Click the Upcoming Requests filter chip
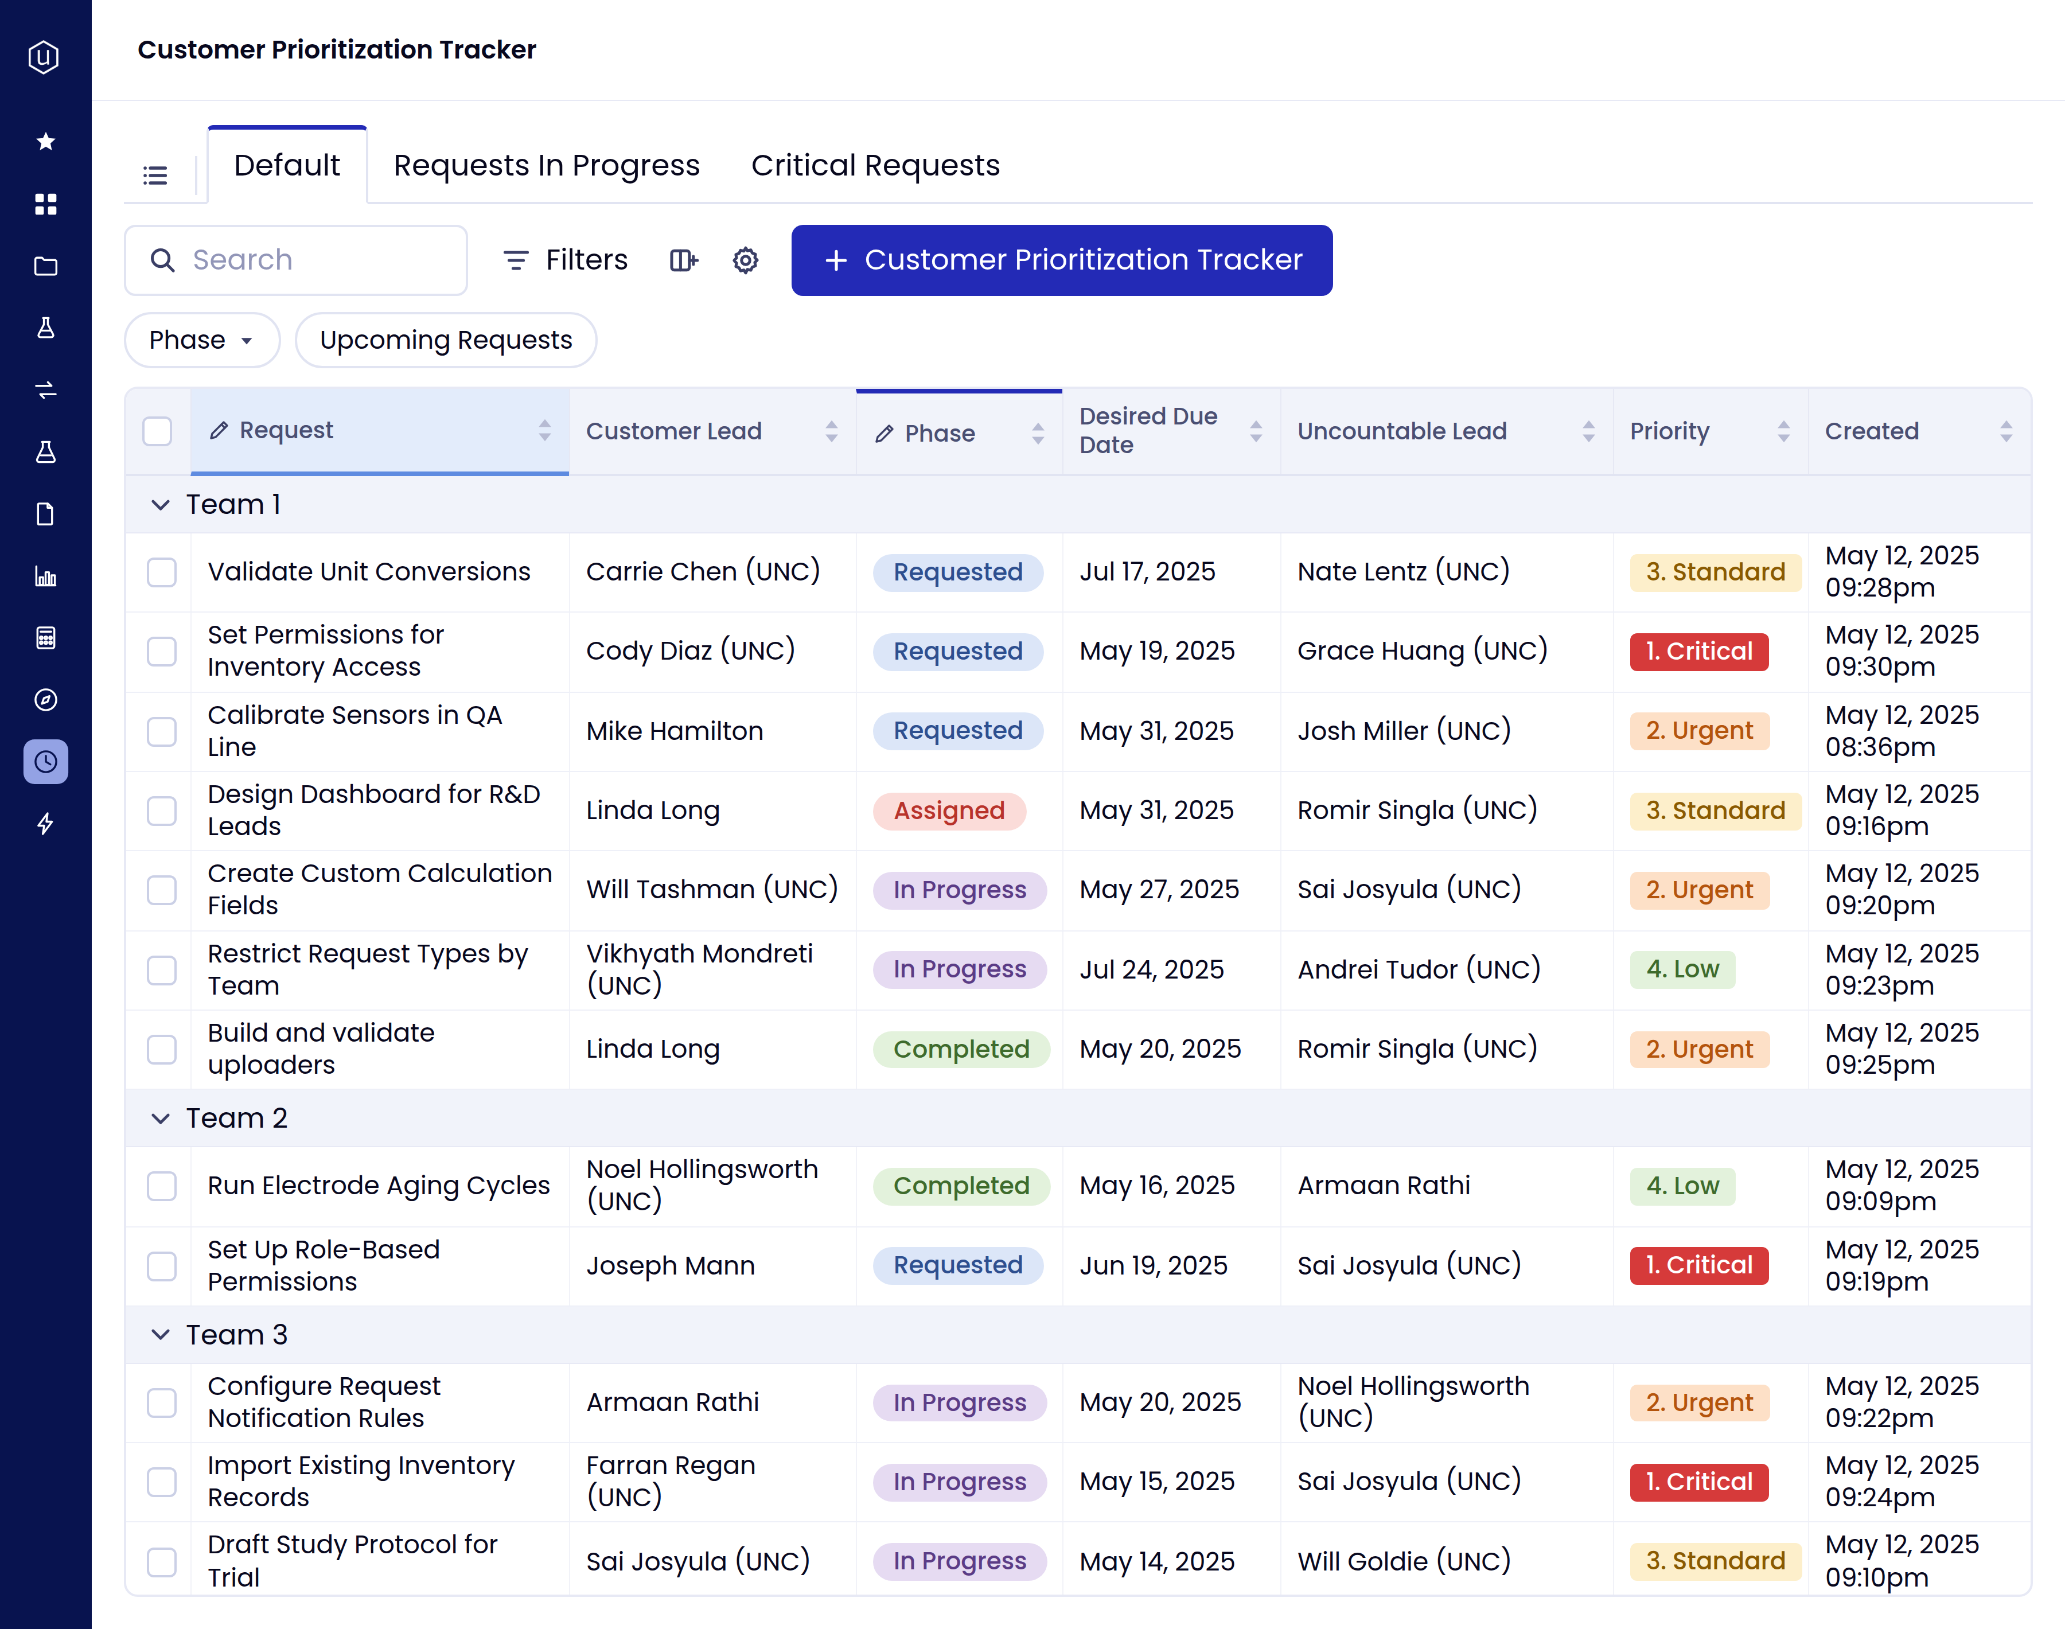The width and height of the screenshot is (2065, 1629). (x=446, y=341)
